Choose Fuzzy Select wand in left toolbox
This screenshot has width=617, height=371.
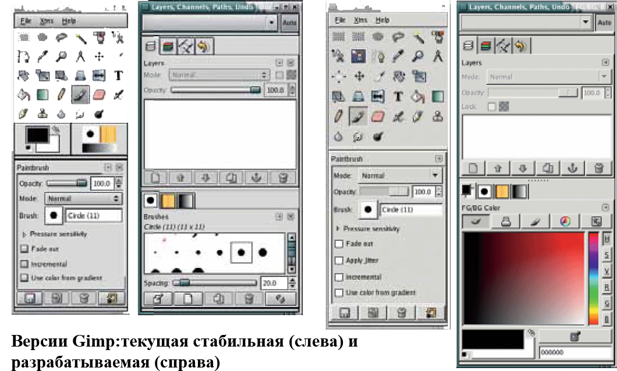point(81,37)
